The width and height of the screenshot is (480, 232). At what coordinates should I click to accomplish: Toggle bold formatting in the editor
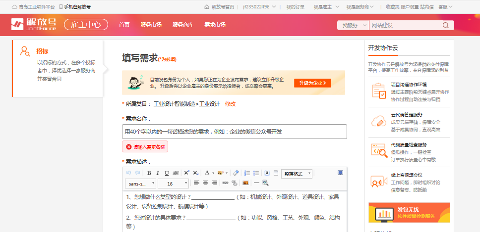tap(149, 173)
